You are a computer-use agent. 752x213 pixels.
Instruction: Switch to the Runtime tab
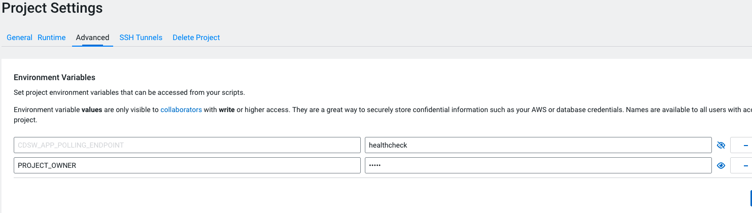coord(52,38)
